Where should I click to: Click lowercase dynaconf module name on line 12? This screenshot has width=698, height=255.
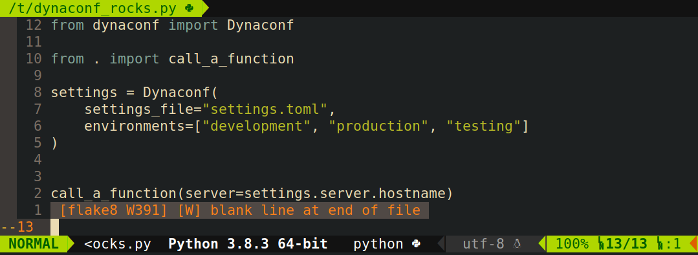point(126,25)
